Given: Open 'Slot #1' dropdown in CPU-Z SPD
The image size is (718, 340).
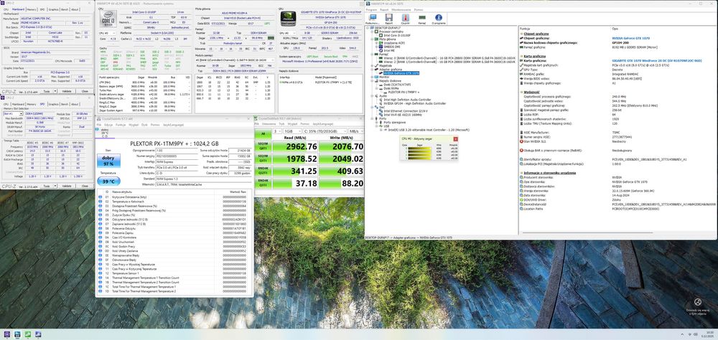Looking at the screenshot, I should tap(13, 113).
